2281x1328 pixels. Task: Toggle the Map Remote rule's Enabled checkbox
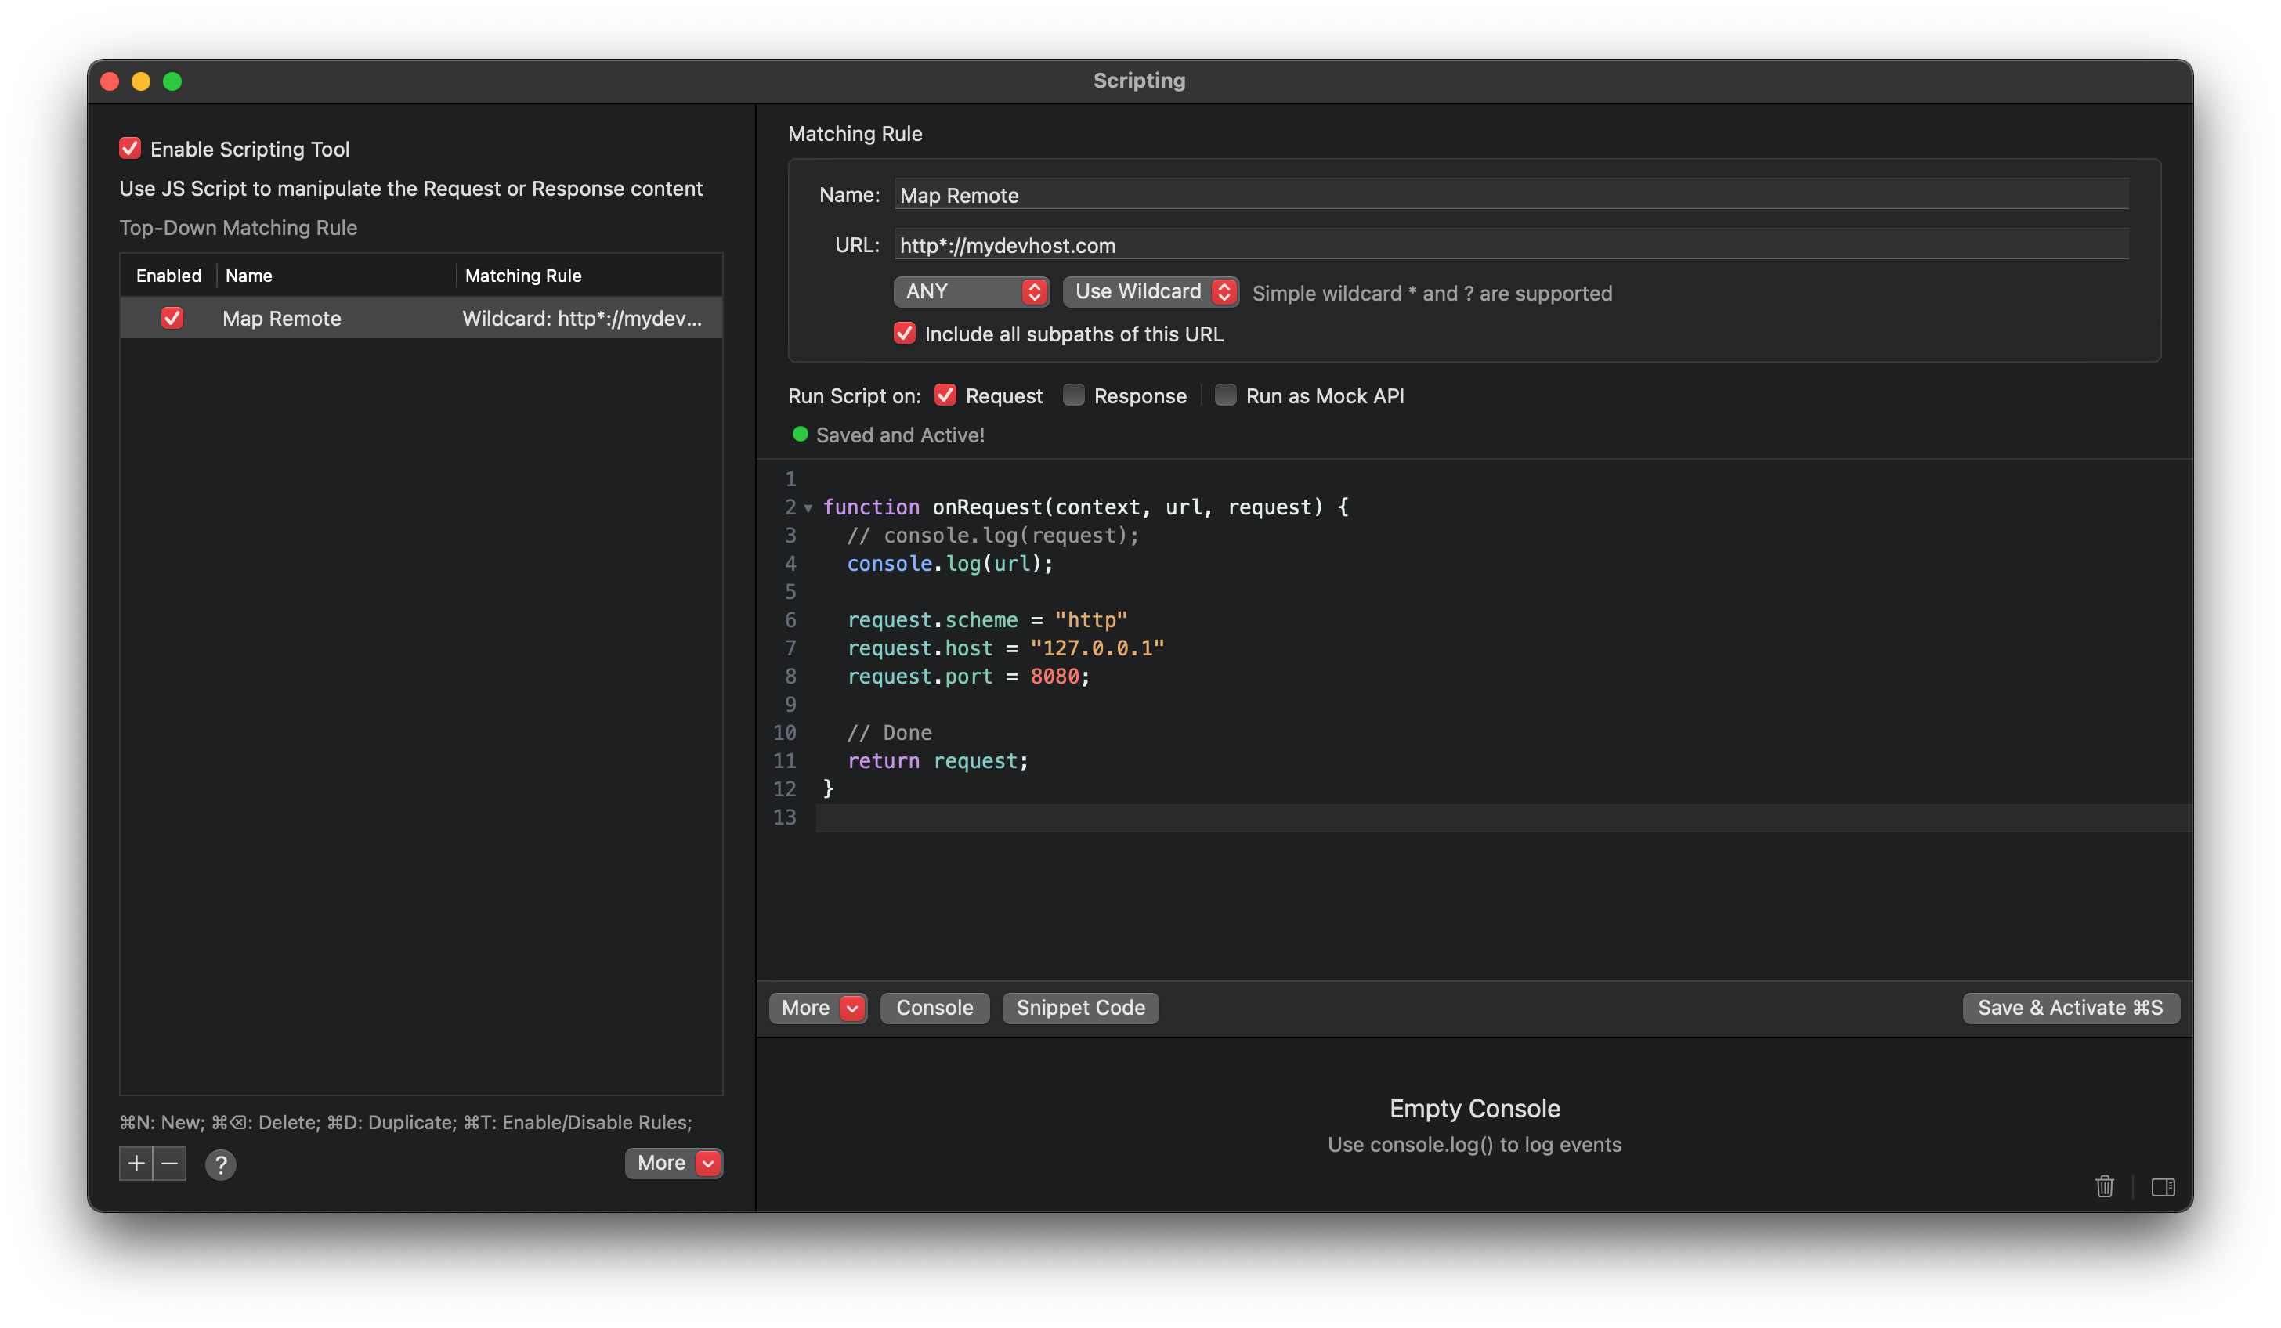coord(172,318)
